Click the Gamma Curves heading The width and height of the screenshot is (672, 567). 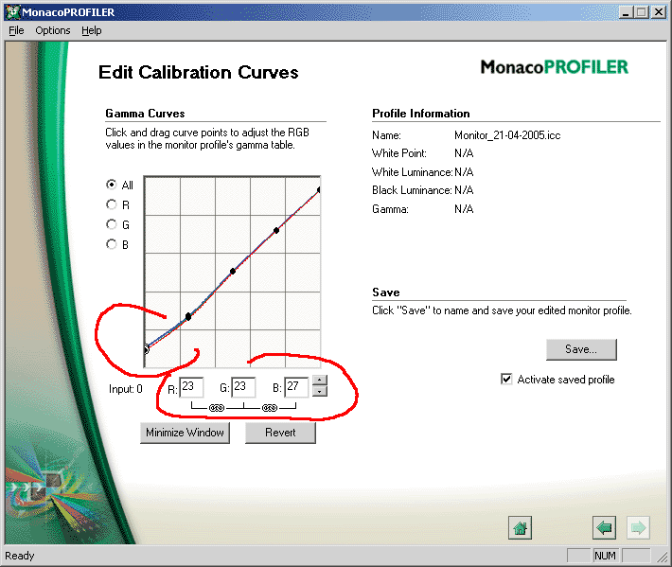point(145,114)
